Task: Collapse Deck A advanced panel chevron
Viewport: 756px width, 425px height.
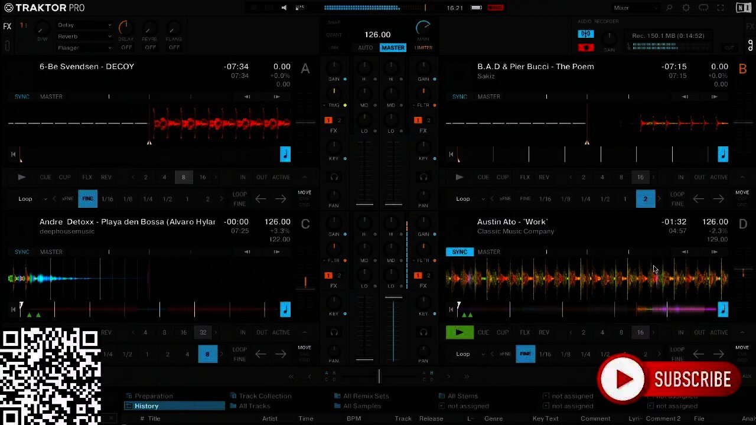Action: click(x=305, y=177)
